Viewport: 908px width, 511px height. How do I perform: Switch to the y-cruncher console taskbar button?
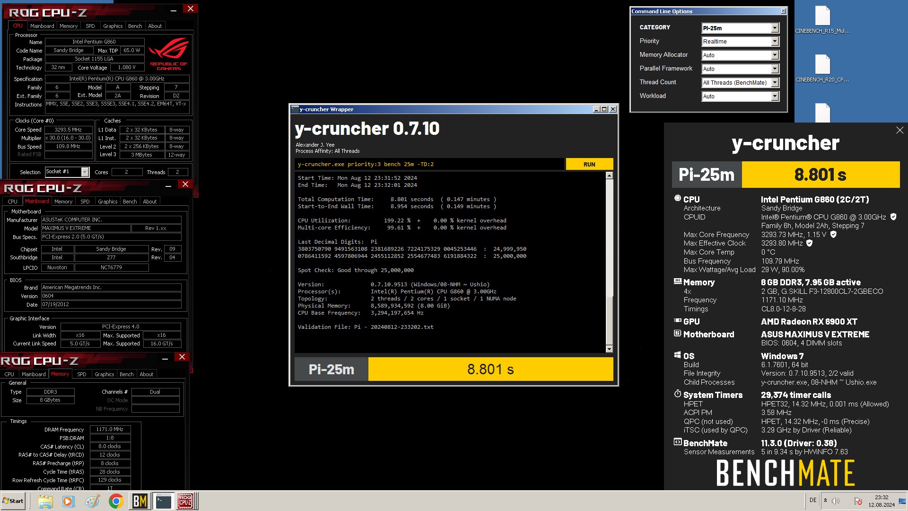click(x=163, y=501)
